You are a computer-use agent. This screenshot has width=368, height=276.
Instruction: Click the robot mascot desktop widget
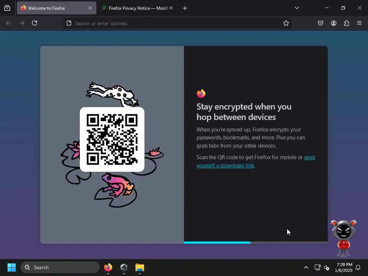coord(344,238)
